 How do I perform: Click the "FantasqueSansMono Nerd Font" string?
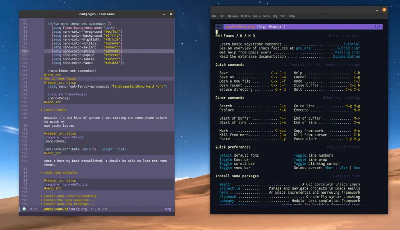click(138, 86)
